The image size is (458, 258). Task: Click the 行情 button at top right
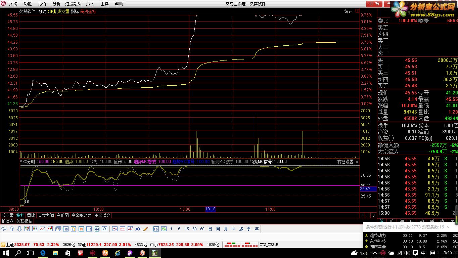point(374,4)
